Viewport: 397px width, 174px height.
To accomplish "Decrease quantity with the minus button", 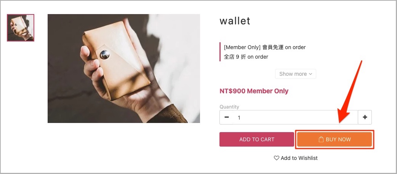I will tap(227, 117).
